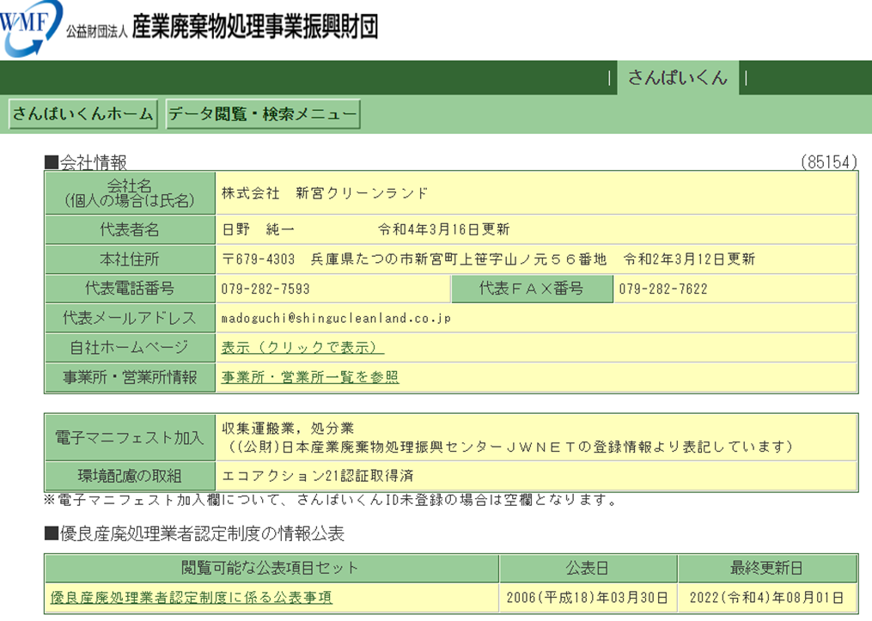Screen dimensions: 872x621
Task: Select phone number 079-282-7593
Action: [265, 289]
